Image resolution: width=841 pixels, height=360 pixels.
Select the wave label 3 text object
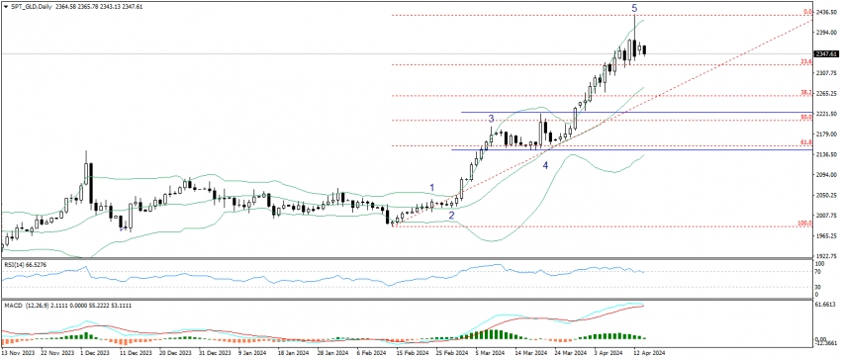(490, 118)
